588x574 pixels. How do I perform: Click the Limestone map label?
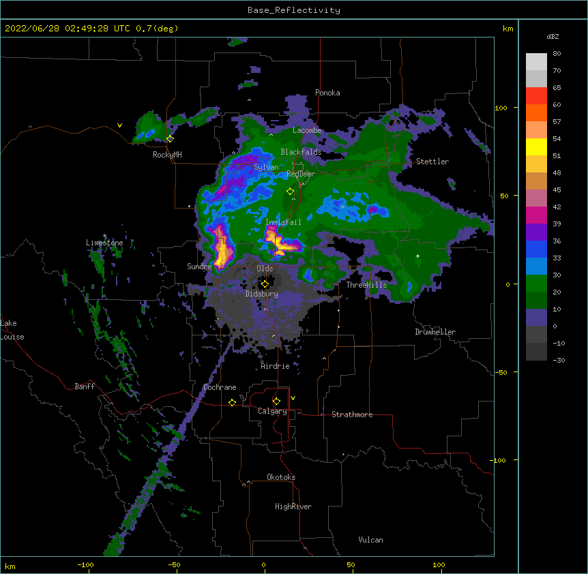point(104,243)
